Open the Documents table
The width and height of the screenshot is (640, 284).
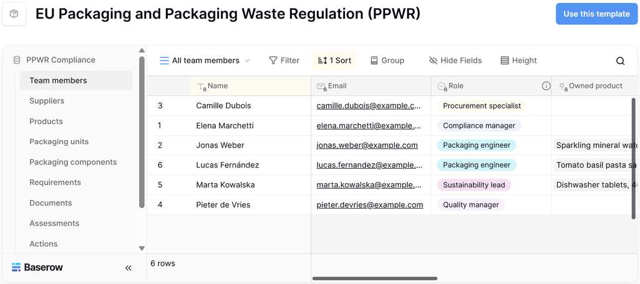coord(51,203)
